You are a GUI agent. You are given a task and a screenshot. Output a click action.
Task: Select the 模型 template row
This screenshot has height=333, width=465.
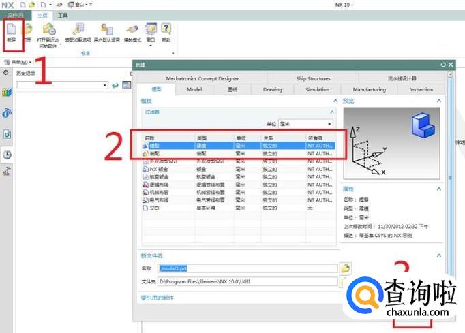point(239,146)
